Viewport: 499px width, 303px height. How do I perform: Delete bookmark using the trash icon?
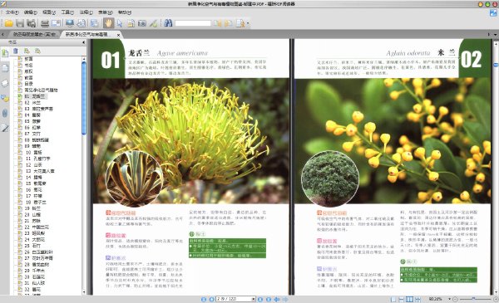16,51
